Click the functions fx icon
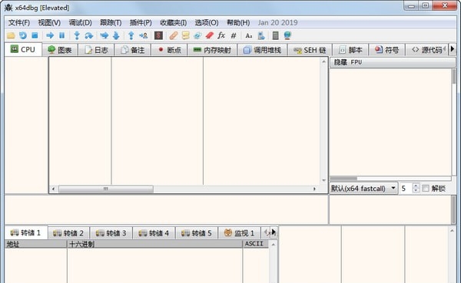The width and height of the screenshot is (461, 283). (x=221, y=36)
